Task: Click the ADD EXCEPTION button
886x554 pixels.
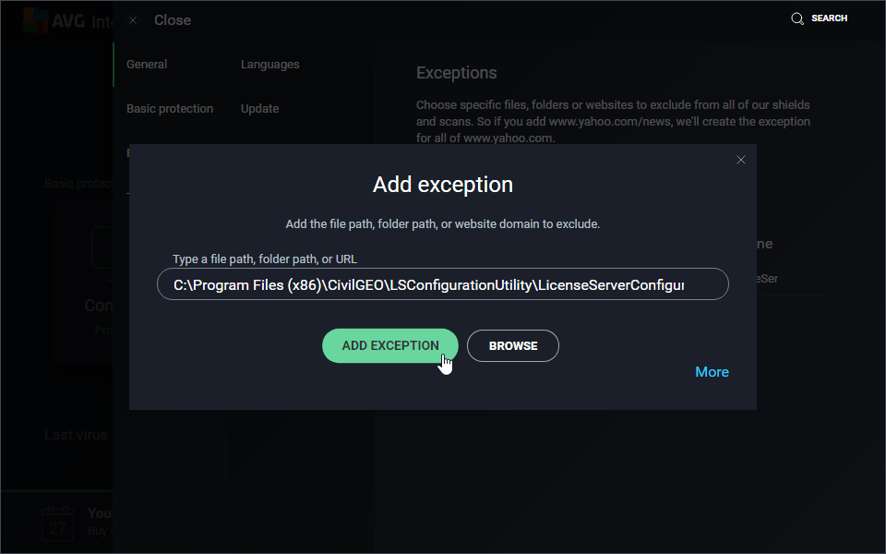Action: point(389,346)
